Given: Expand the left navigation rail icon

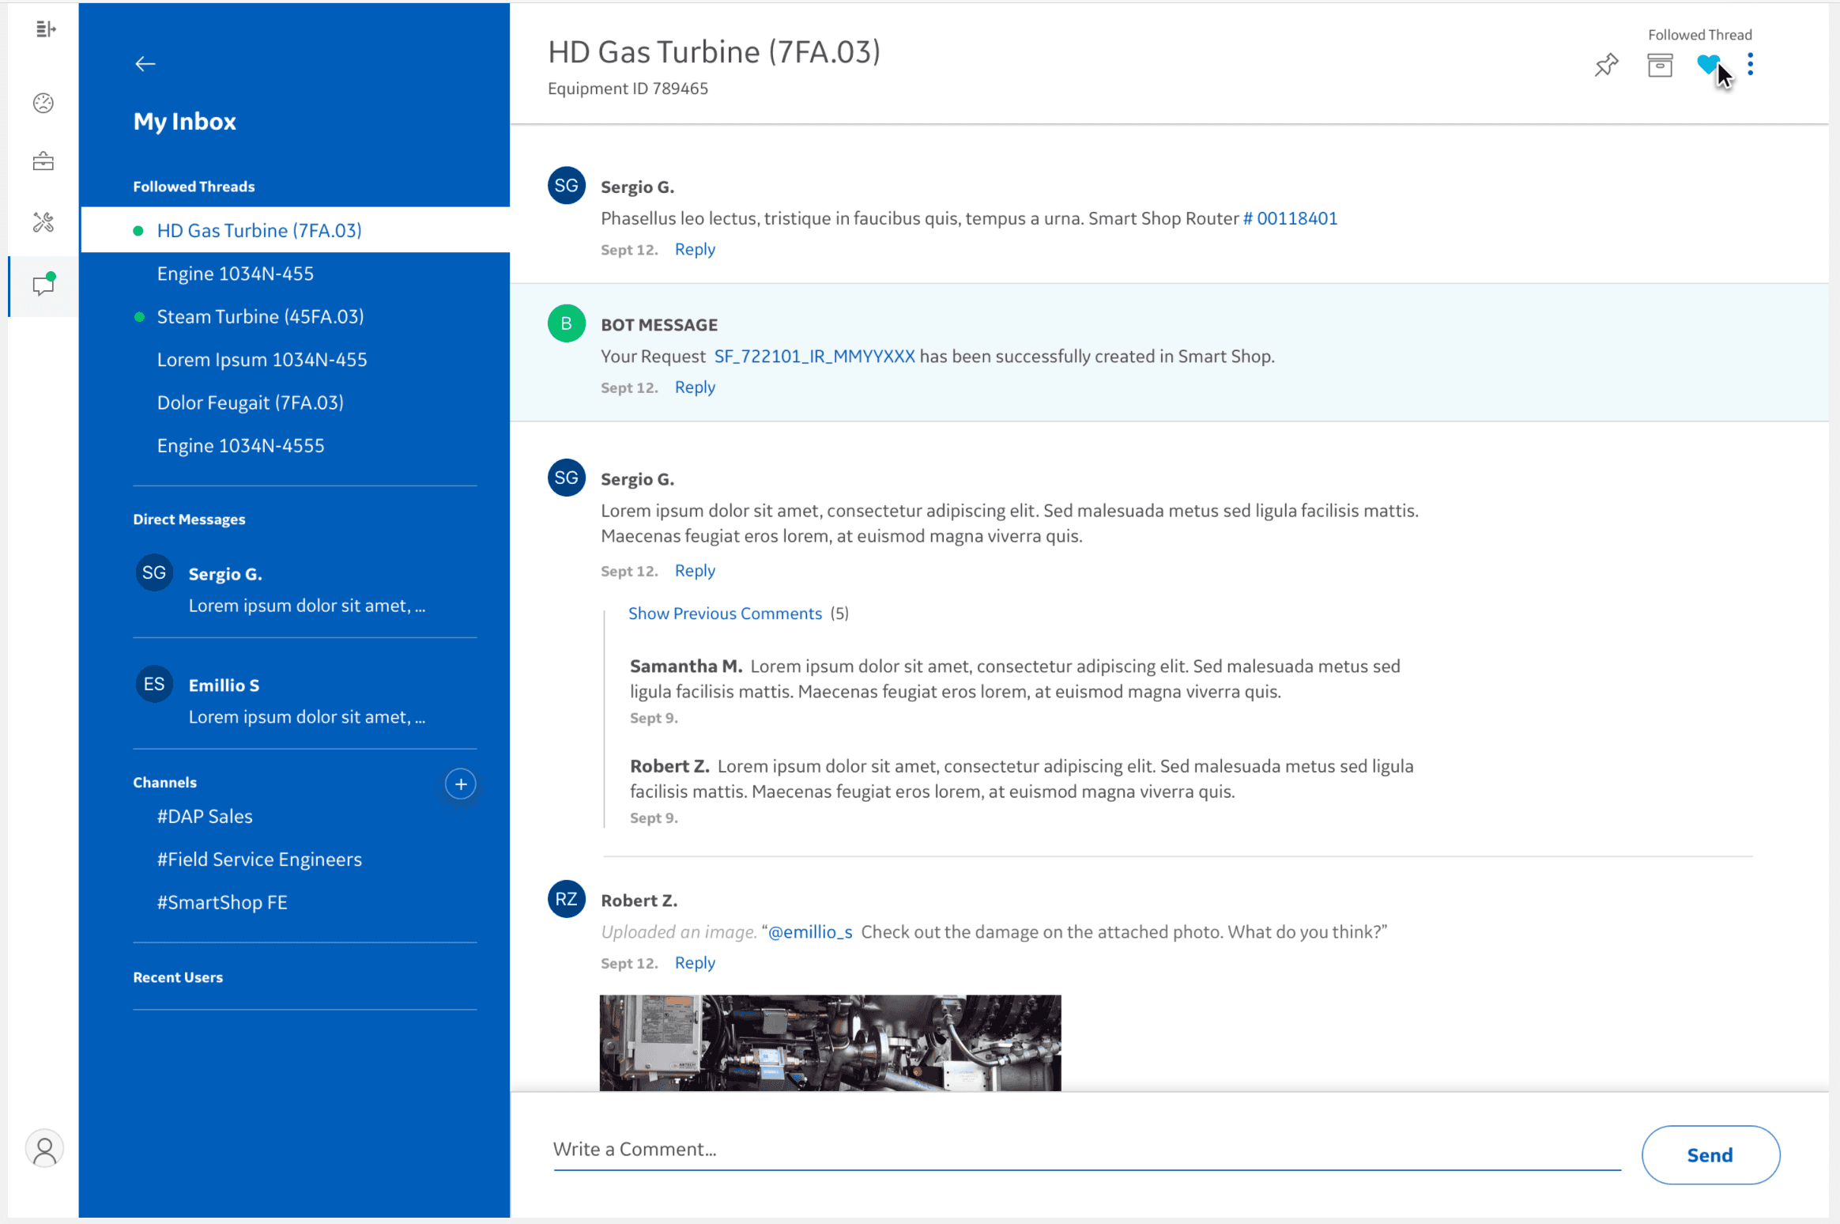Looking at the screenshot, I should 46,29.
